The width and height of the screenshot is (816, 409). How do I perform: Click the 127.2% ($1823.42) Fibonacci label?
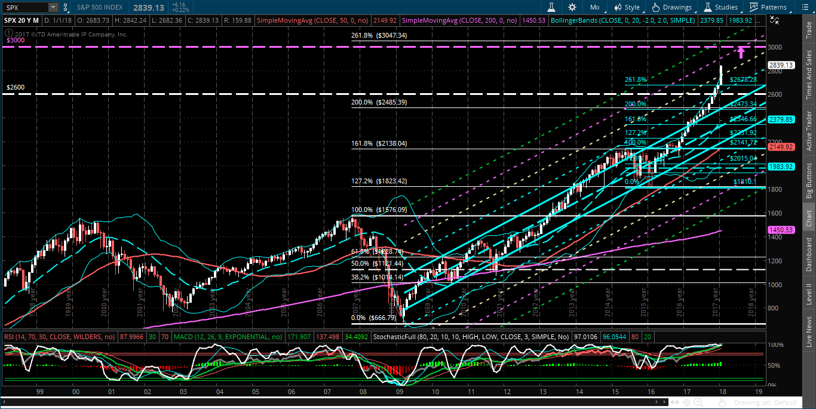point(380,181)
